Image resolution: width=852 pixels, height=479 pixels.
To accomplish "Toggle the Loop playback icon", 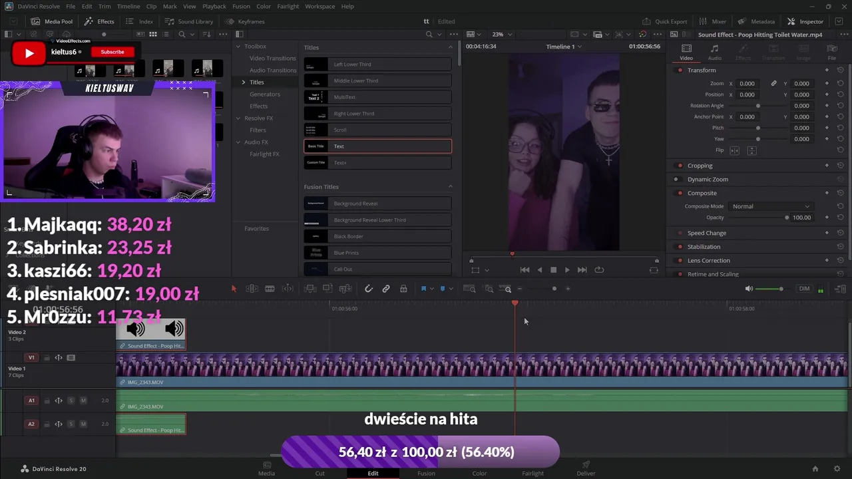I will pos(599,269).
